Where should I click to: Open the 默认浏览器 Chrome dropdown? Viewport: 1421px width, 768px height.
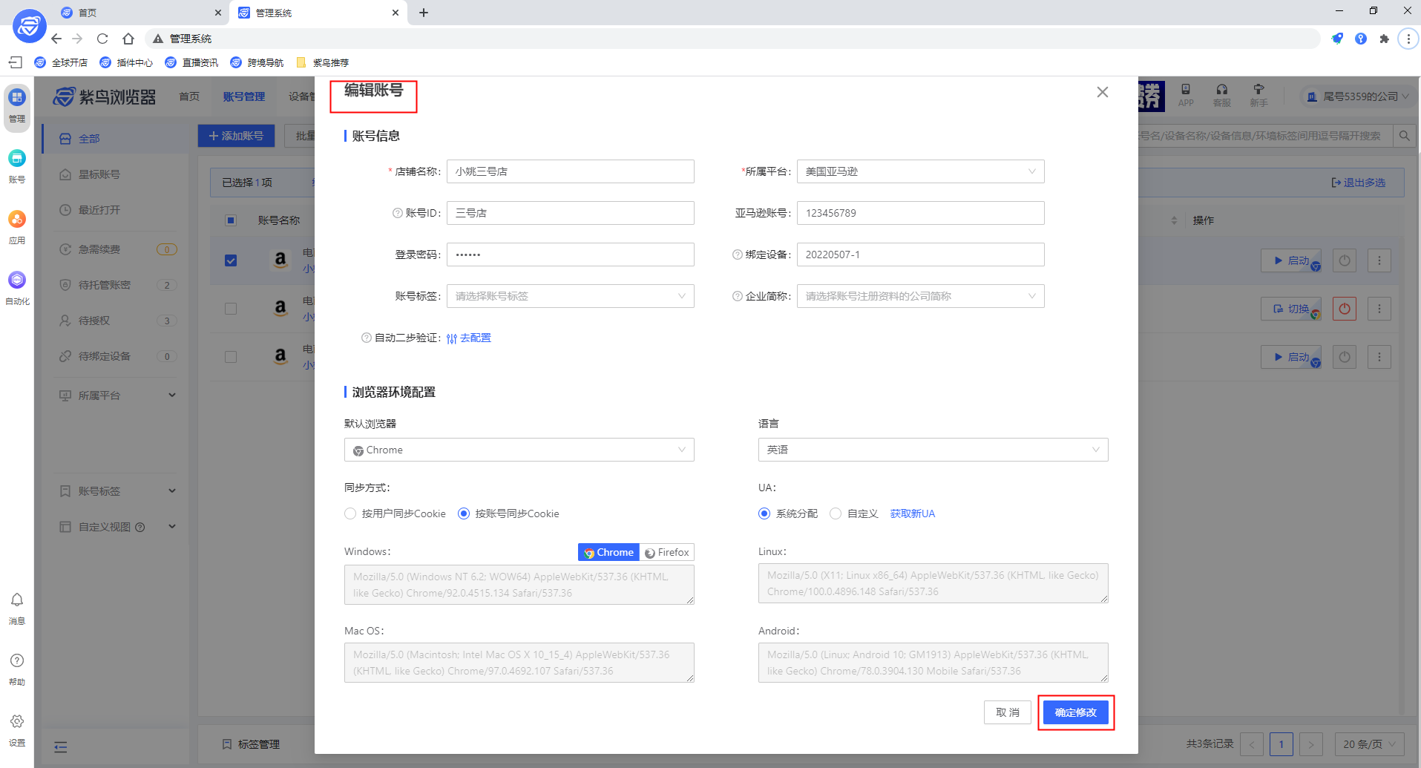point(518,450)
